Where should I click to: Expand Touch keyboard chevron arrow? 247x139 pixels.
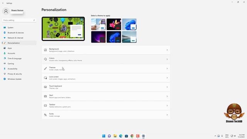point(167,87)
